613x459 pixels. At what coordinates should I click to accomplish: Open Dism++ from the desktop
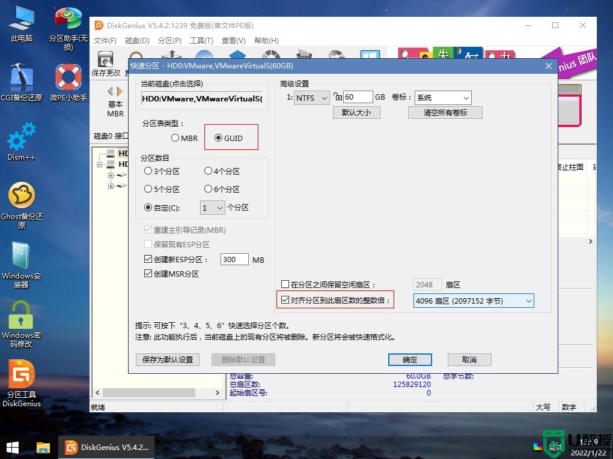[20, 139]
